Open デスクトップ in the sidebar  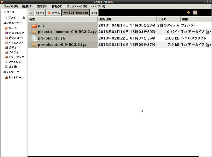pyautogui.click(x=14, y=33)
